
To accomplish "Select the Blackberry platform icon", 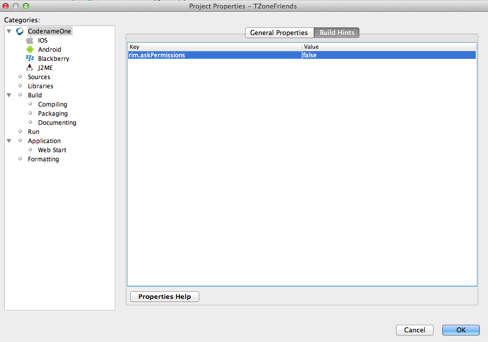I will click(30, 58).
